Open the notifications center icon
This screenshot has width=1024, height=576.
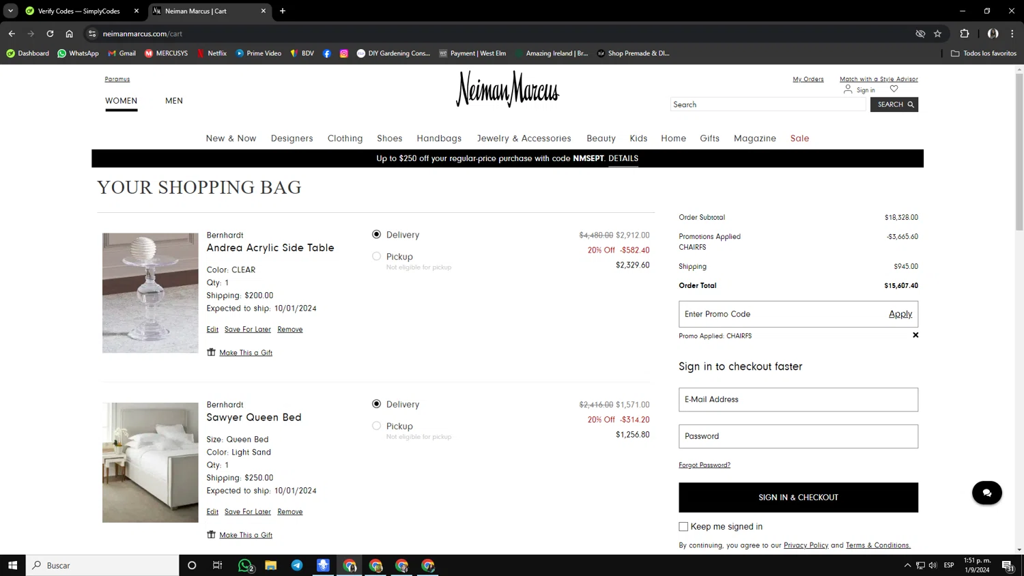click(x=1008, y=565)
